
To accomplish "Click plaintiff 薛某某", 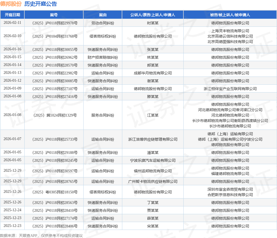I will coord(153,219).
